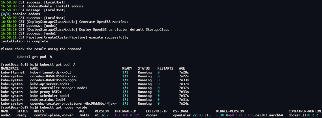Click the docker://28.2.2 container runtime value

click(x=303, y=115)
